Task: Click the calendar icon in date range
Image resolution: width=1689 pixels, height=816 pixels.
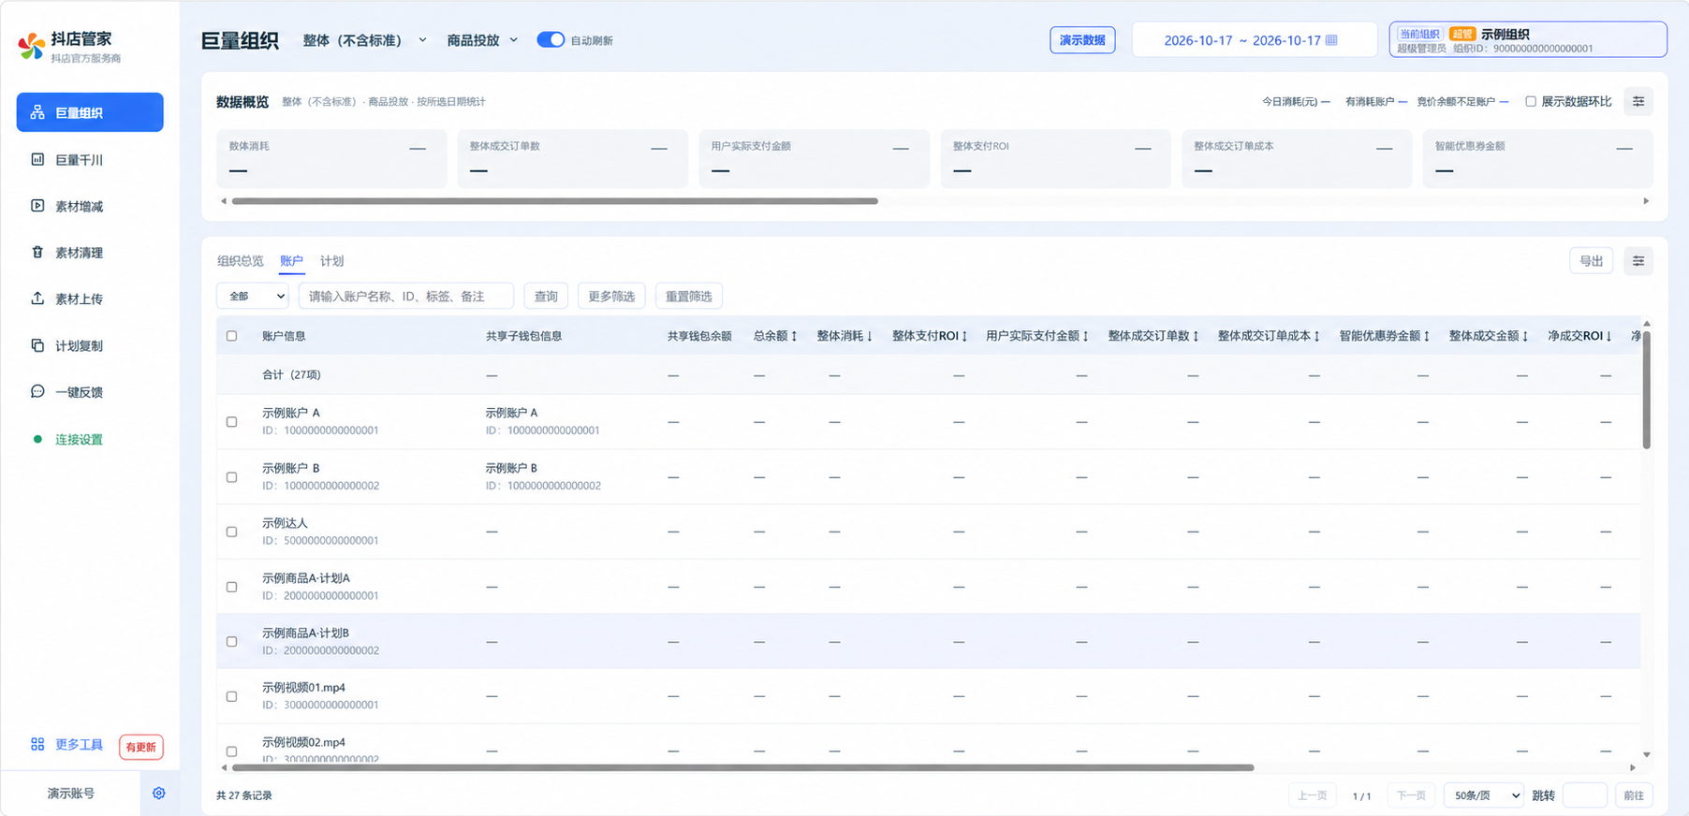Action: pos(1331,40)
